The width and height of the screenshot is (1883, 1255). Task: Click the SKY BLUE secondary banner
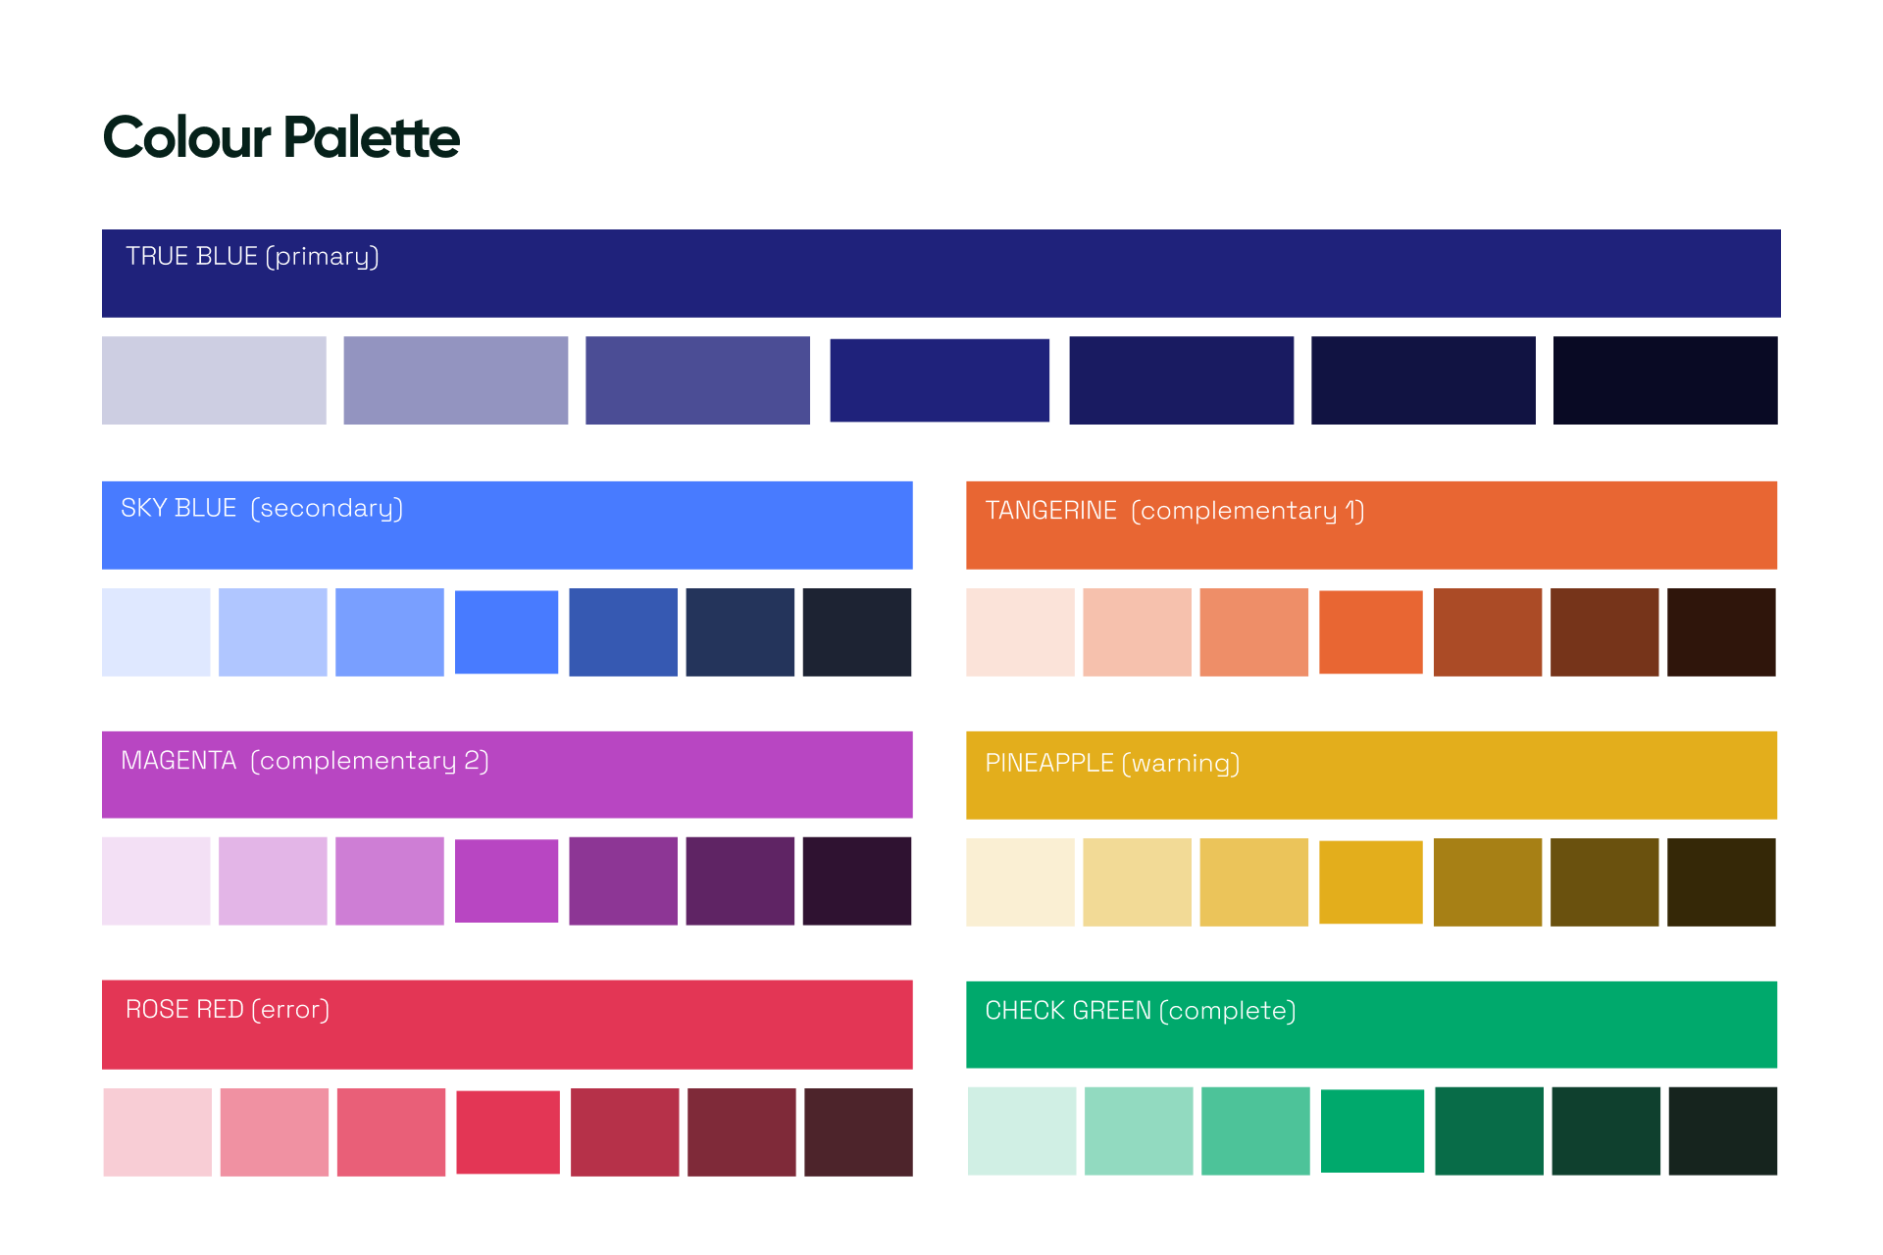507,526
